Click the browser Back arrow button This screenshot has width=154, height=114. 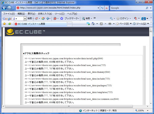pos(4,8)
